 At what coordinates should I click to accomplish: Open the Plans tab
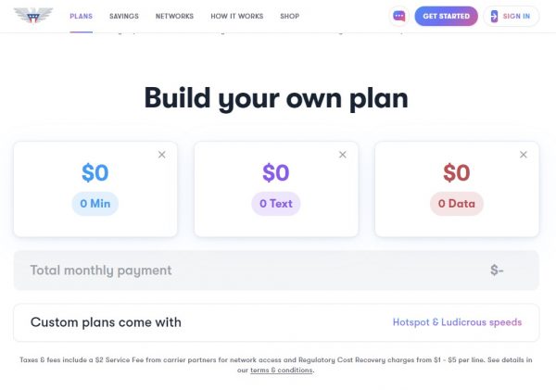81,16
